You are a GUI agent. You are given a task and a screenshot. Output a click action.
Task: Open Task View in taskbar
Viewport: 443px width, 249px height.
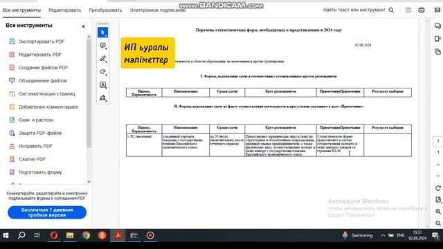tap(37, 235)
